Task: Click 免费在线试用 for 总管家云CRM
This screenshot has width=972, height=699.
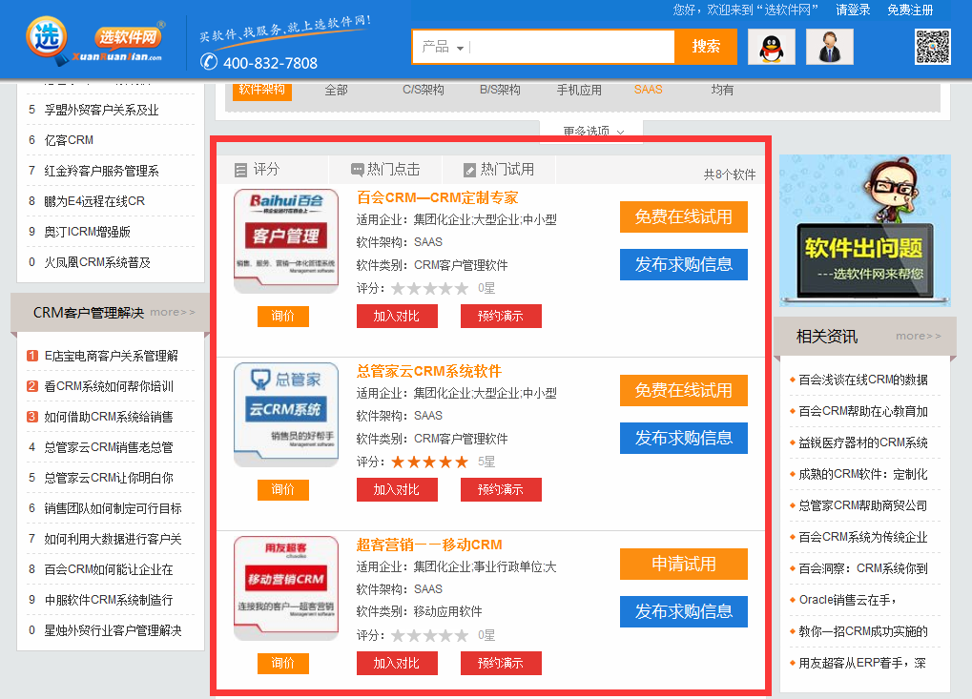Action: click(x=684, y=390)
